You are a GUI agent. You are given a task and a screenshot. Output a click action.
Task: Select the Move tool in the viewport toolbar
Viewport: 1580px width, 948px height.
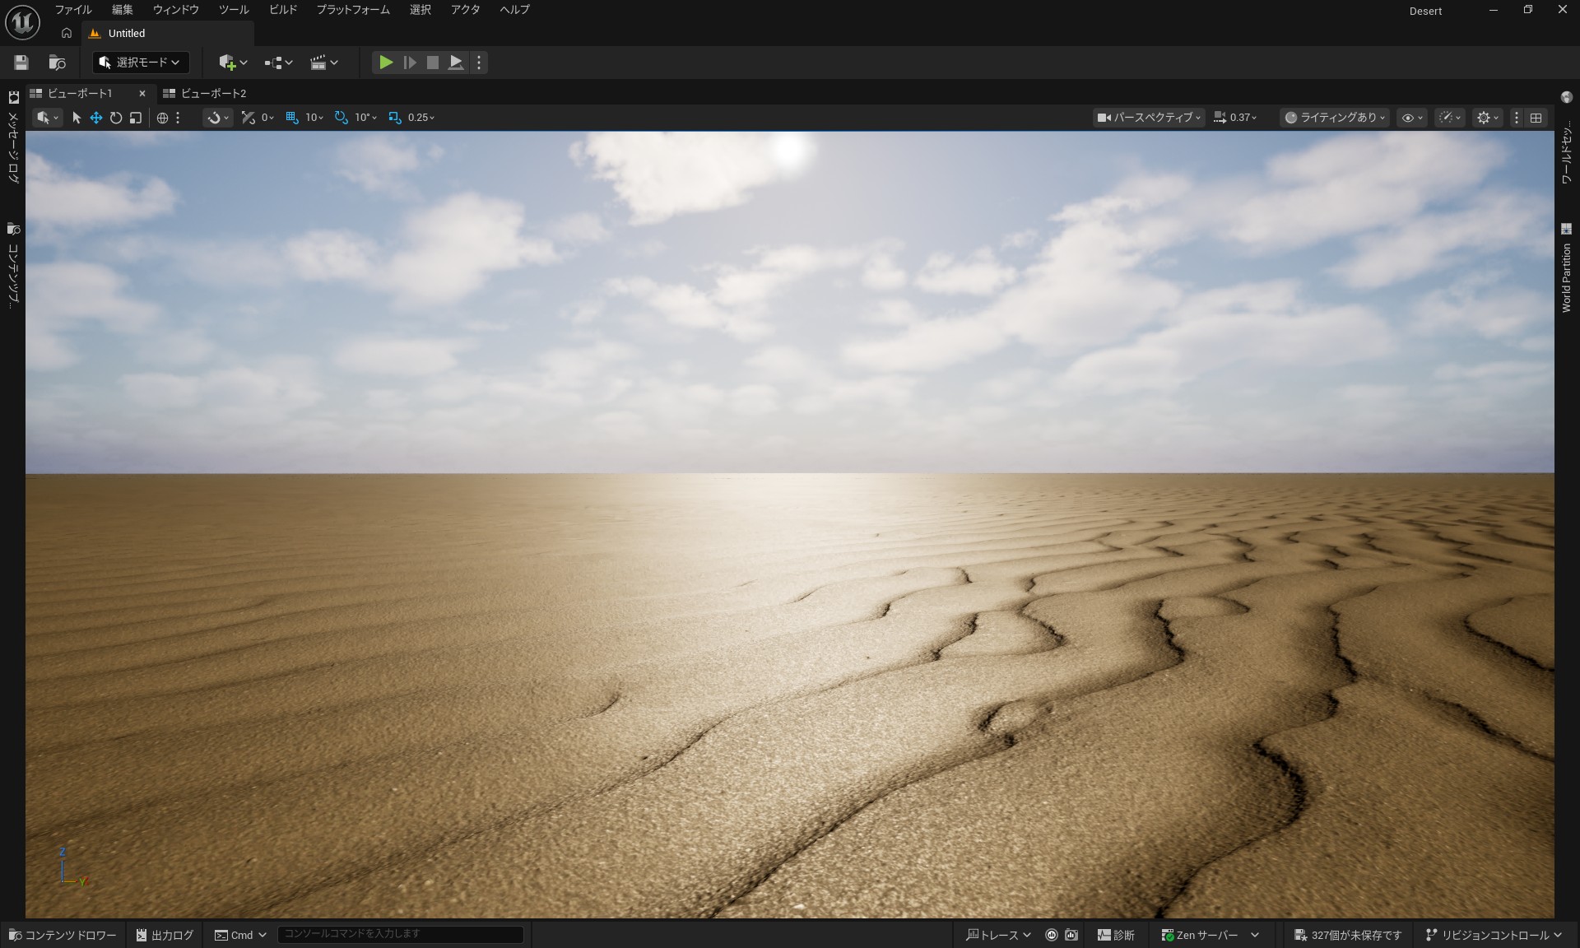[96, 118]
